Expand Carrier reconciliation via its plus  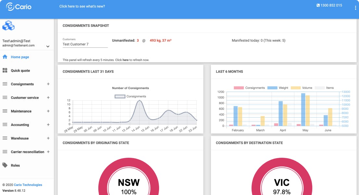click(x=48, y=152)
